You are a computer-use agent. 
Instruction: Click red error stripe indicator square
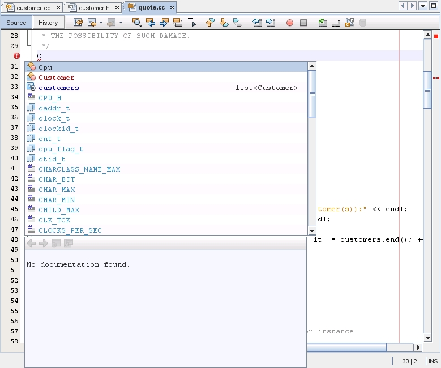436,36
